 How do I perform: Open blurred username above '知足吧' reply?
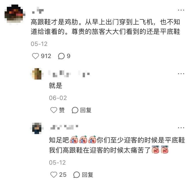tap(64, 127)
